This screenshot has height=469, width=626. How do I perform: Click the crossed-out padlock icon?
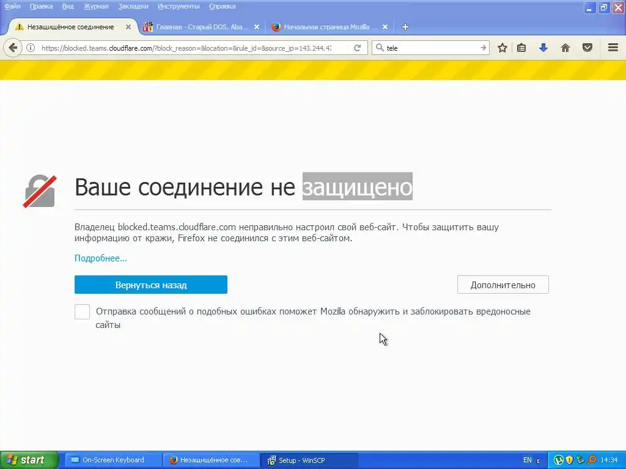(x=40, y=191)
